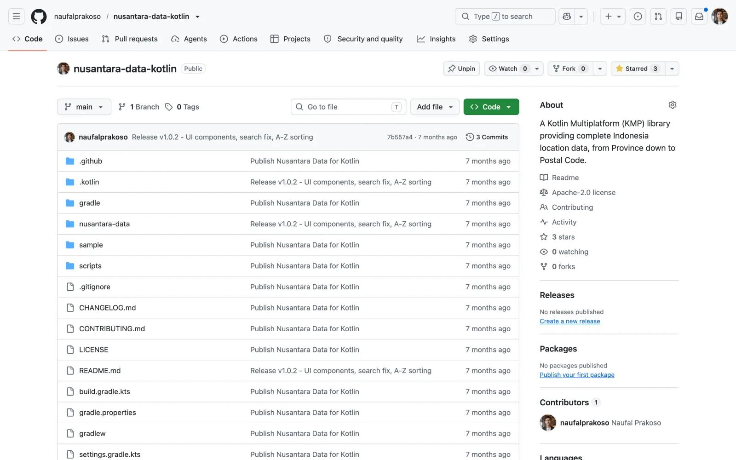Click the fork icon beside 0 forks

[544, 266]
